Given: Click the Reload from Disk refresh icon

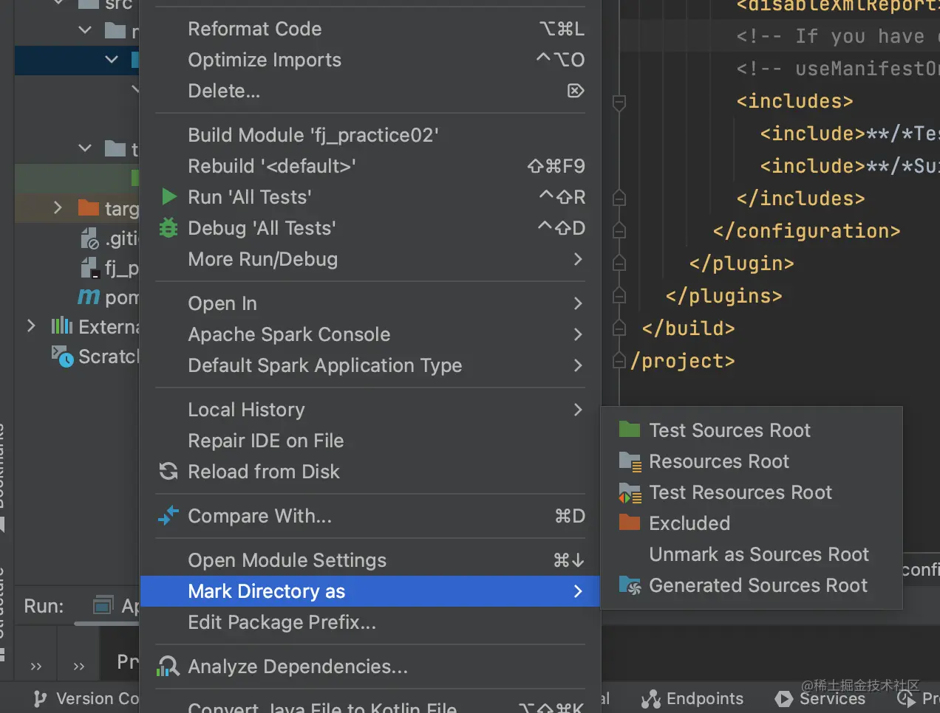Looking at the screenshot, I should (x=168, y=472).
